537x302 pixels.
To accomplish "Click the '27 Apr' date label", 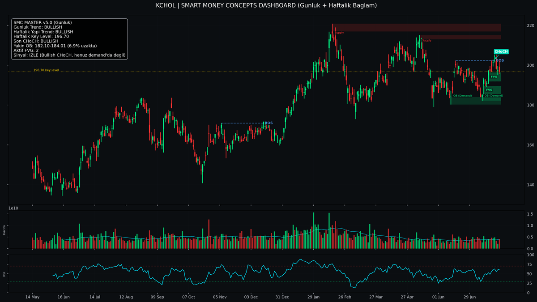I will click(x=408, y=297).
